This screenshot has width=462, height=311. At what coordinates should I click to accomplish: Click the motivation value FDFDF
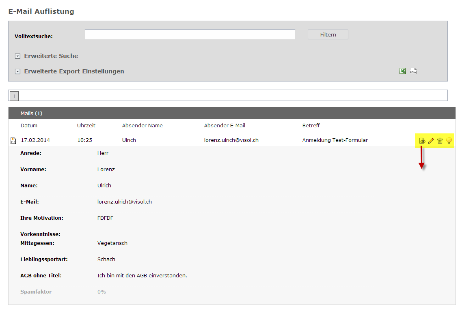click(105, 218)
